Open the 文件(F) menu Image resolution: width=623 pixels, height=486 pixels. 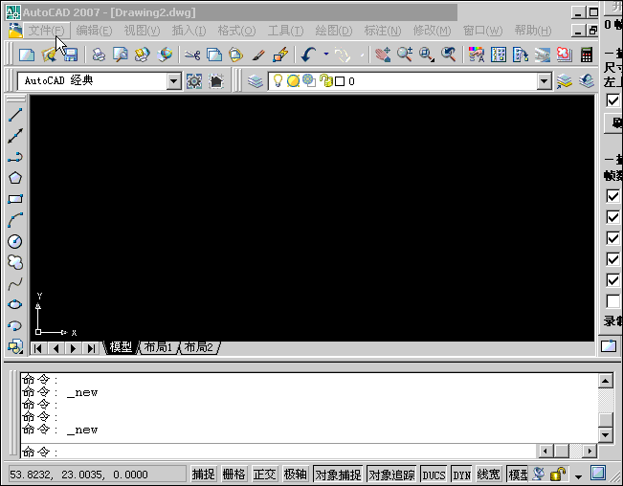pyautogui.click(x=46, y=31)
